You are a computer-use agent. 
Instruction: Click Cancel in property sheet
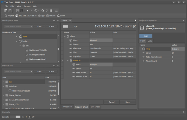[111, 102]
